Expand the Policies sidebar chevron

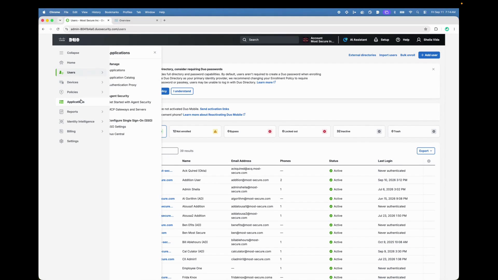[x=102, y=92]
